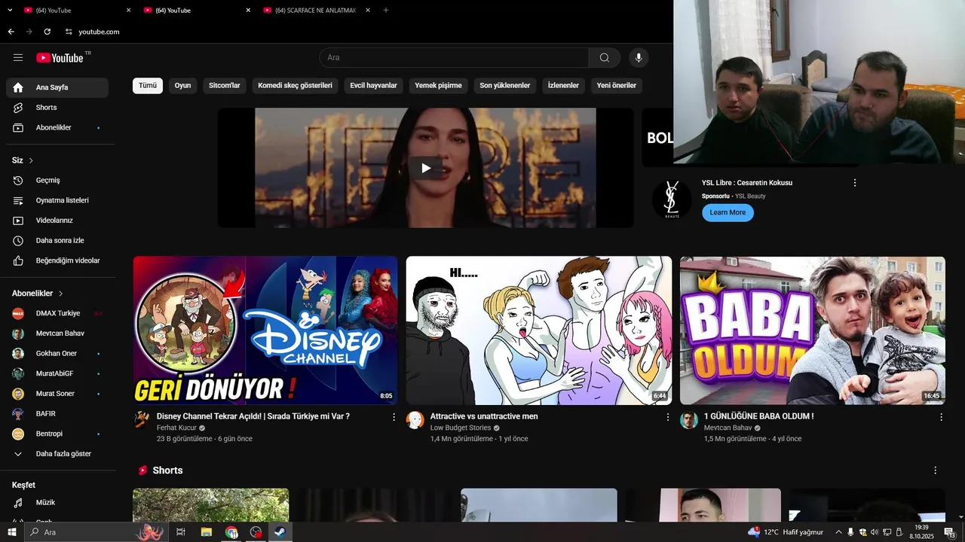Screen dimensions: 965x542
Task: Open Bentropi subscription channel
Action: pyautogui.click(x=57, y=434)
